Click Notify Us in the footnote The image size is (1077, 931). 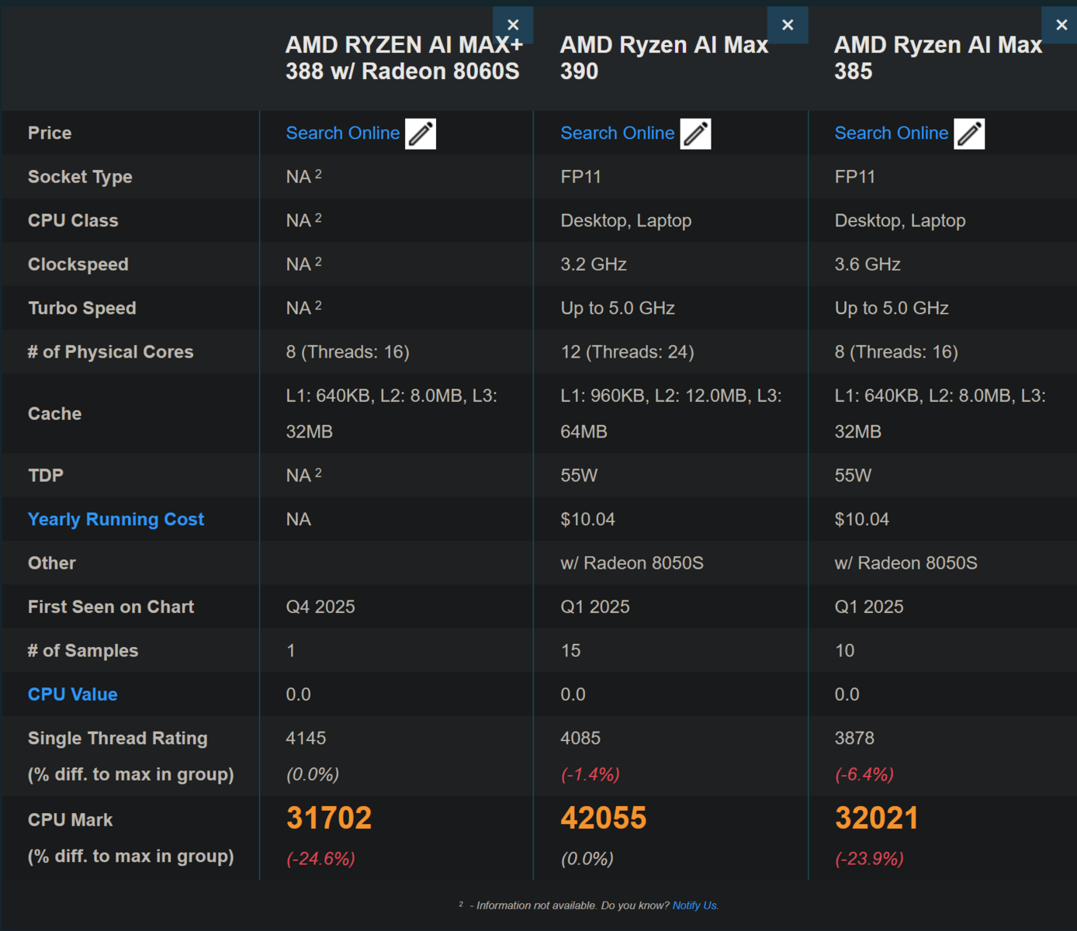[x=694, y=905]
